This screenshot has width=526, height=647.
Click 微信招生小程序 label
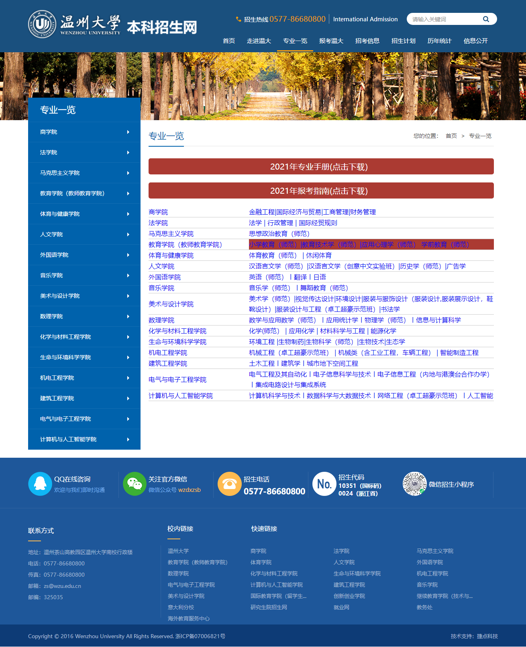(451, 484)
